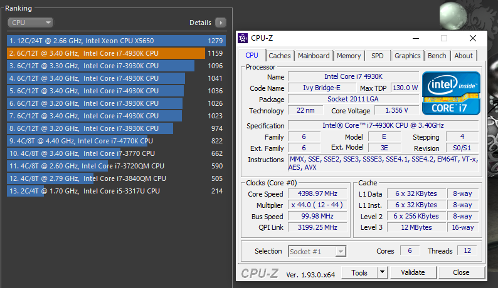Close CPU-Z using title bar X
498x288 pixels.
(x=472, y=38)
